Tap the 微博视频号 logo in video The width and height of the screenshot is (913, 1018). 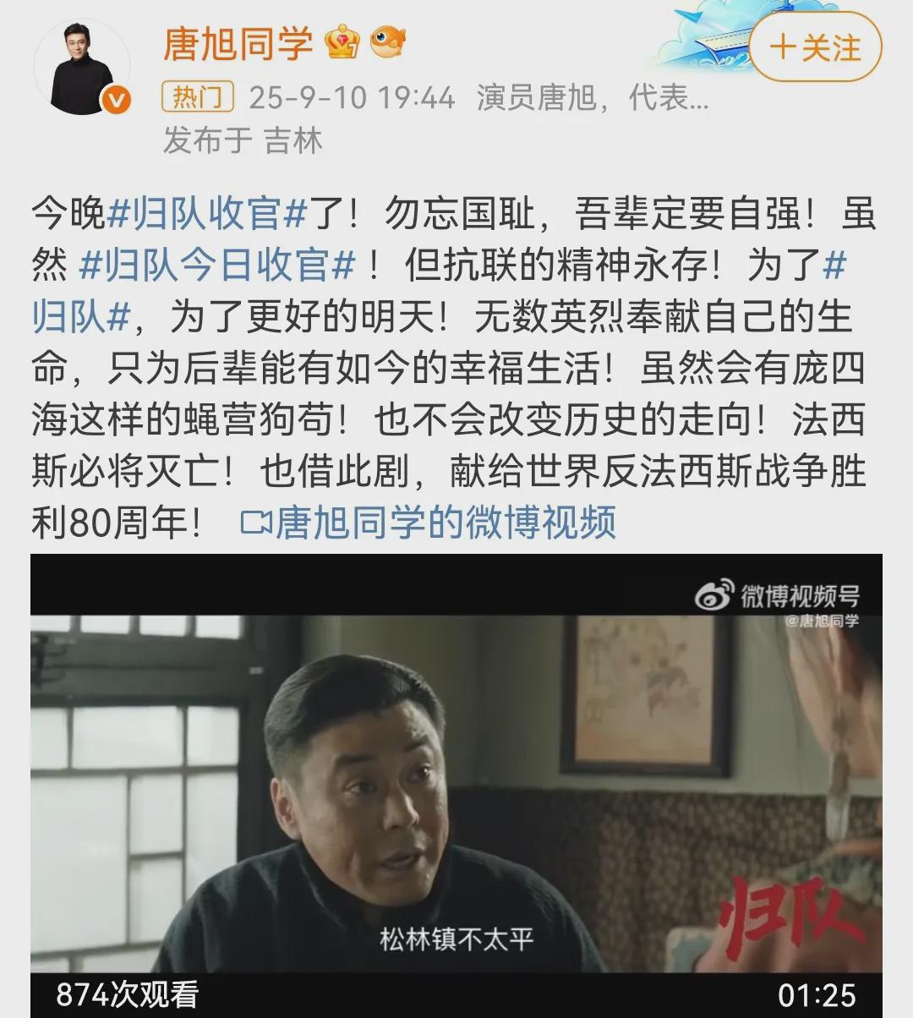[777, 596]
